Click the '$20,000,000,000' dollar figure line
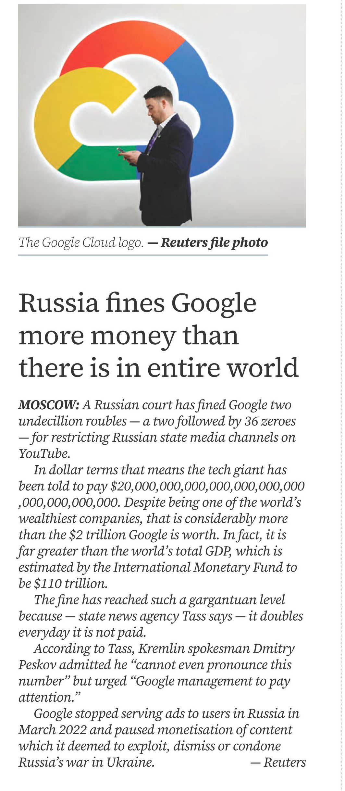This screenshot has width=345, height=791. (x=208, y=486)
